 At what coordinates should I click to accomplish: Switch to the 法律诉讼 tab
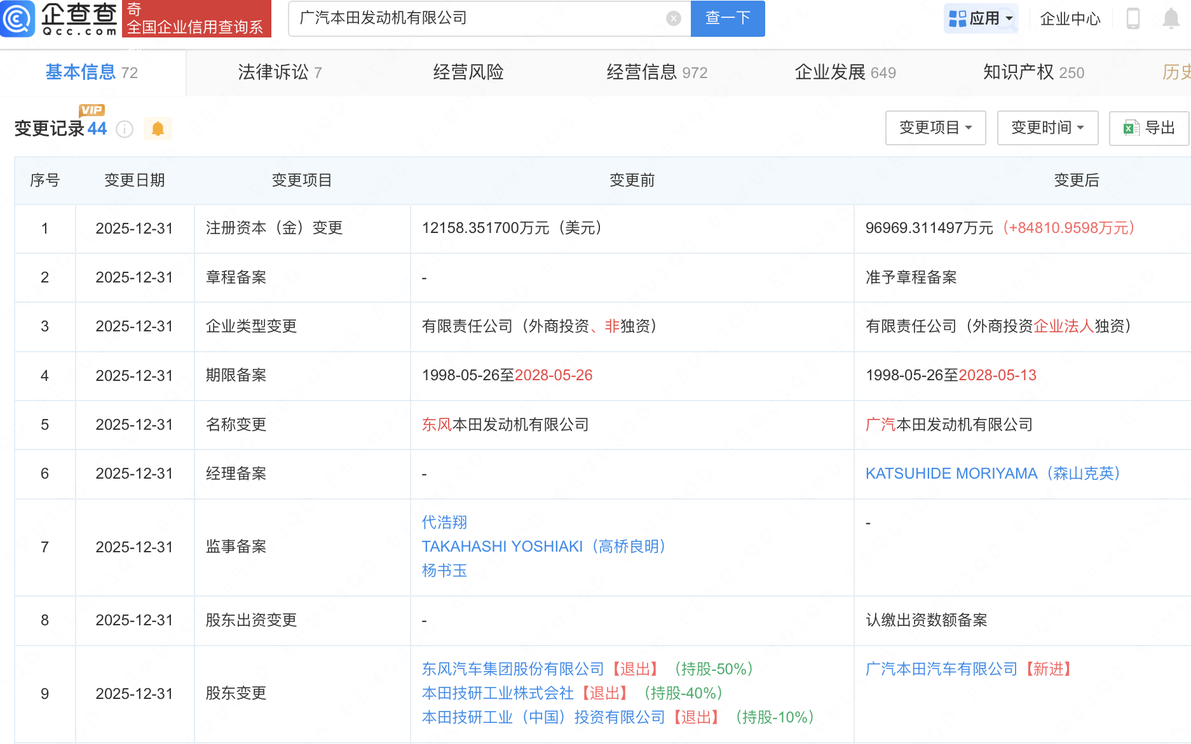(x=280, y=72)
